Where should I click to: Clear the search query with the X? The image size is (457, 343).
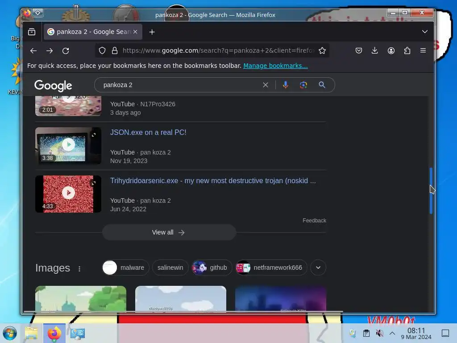point(265,85)
